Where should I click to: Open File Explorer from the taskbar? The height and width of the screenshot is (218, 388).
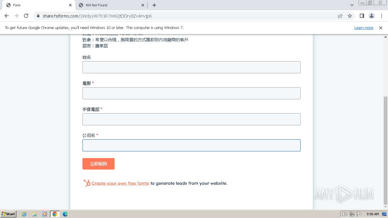click(34, 214)
